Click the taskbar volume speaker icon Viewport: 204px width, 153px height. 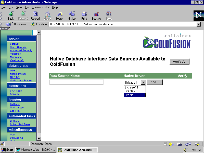point(185,150)
